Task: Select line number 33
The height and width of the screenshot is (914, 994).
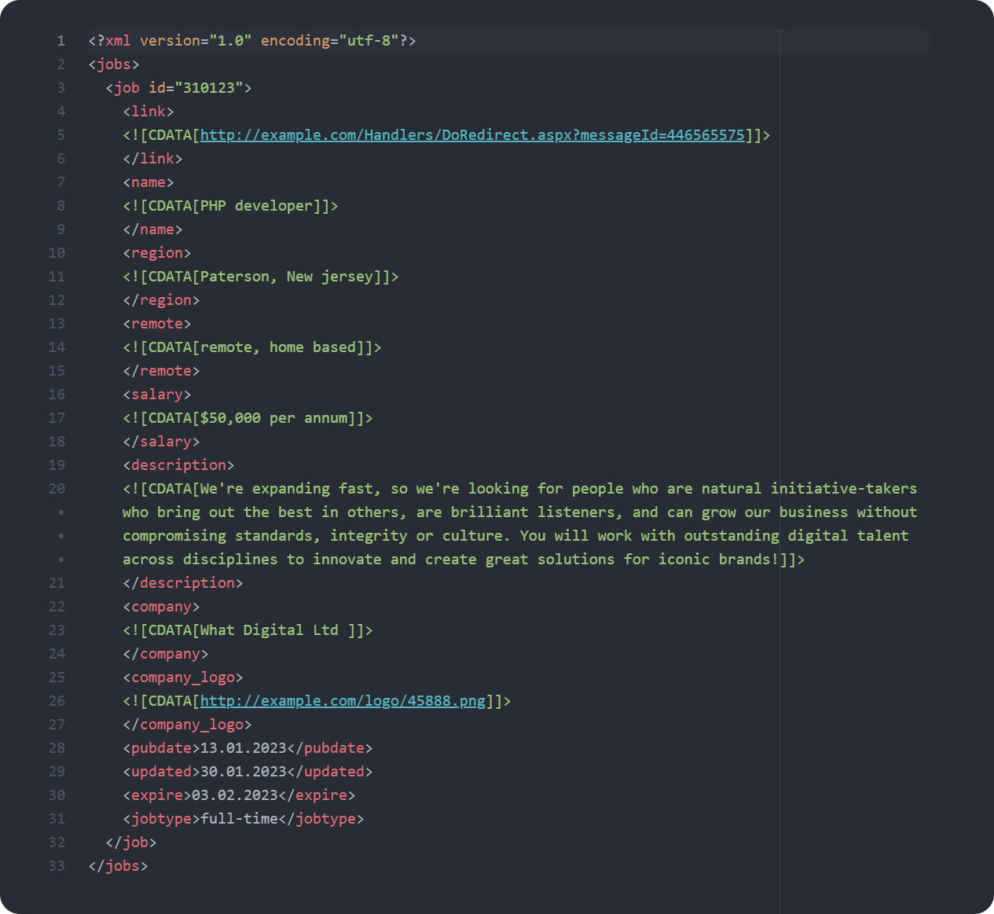Action: (56, 865)
